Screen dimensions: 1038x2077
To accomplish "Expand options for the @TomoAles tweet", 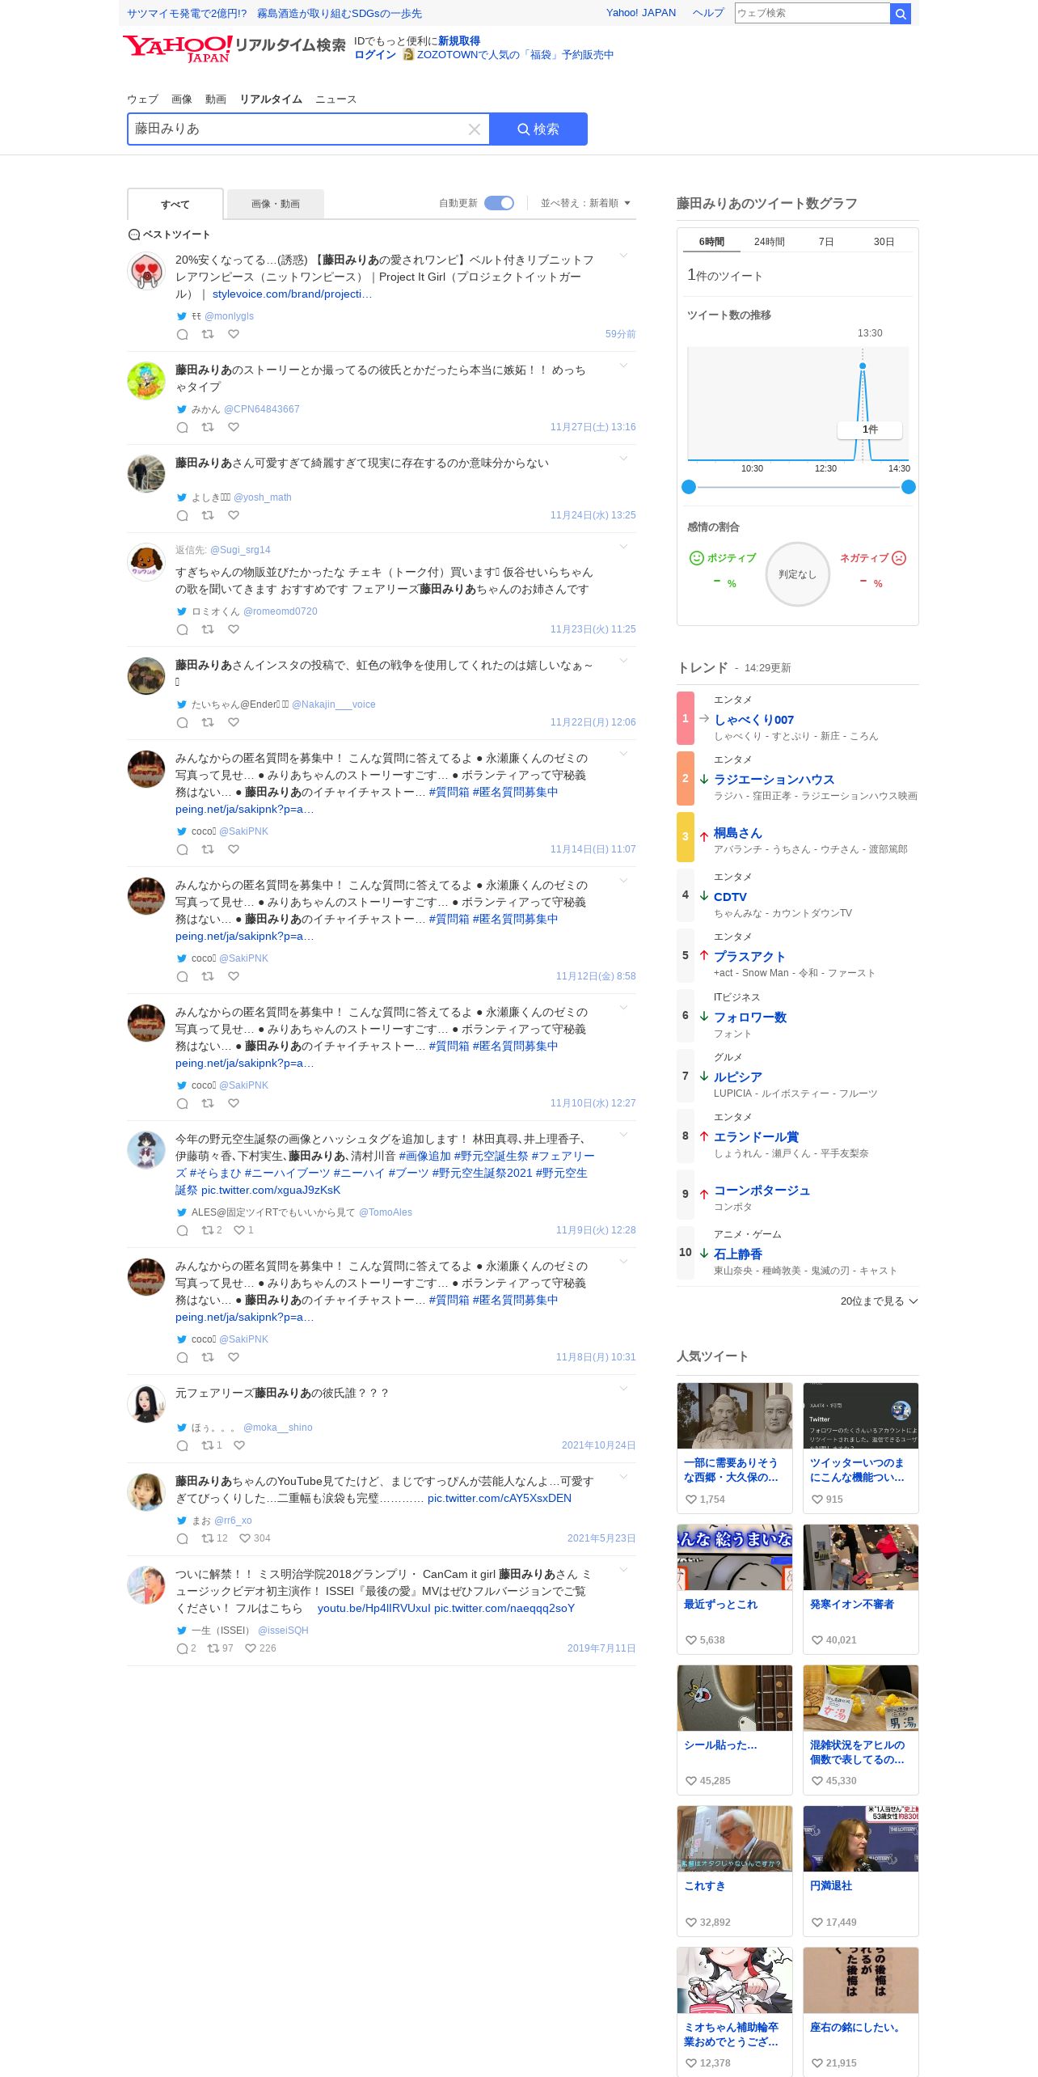I will click(x=623, y=1136).
